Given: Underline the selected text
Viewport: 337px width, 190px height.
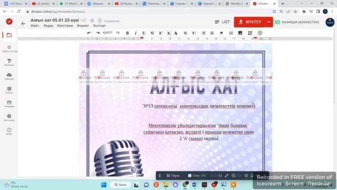Looking at the screenshot, I should 144,33.
